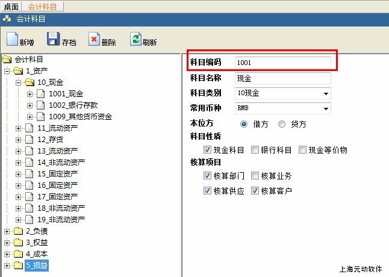The height and width of the screenshot is (277, 389).
Task: Switch to the 桌面 tab
Action: coord(11,6)
